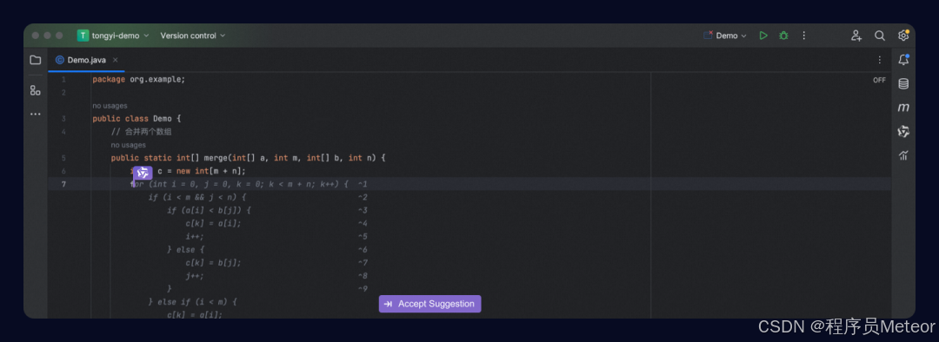This screenshot has height=342, width=939.
Task: Open the Notifications bell panel
Action: pyautogui.click(x=903, y=60)
